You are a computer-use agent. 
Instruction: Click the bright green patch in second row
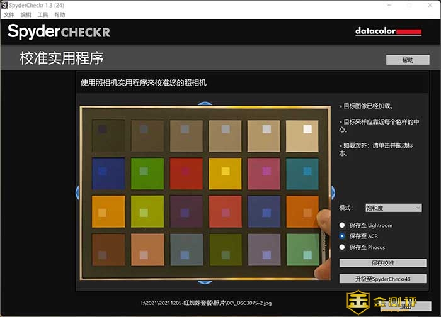pyautogui.click(x=147, y=174)
